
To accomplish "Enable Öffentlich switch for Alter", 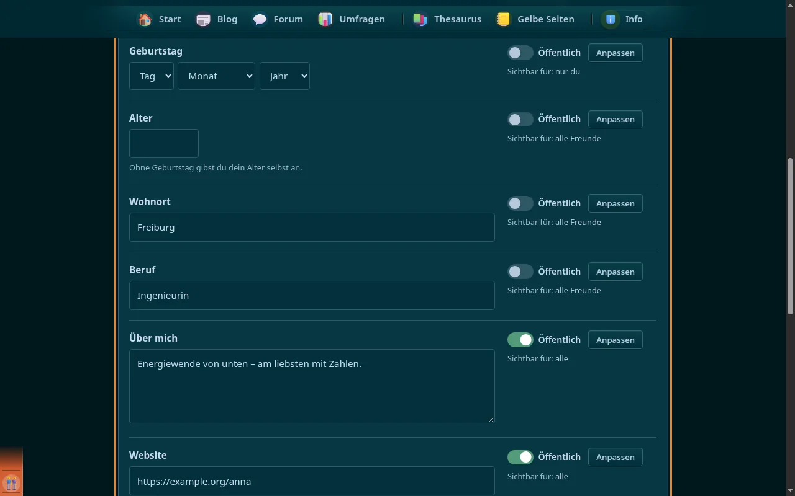I will [520, 119].
